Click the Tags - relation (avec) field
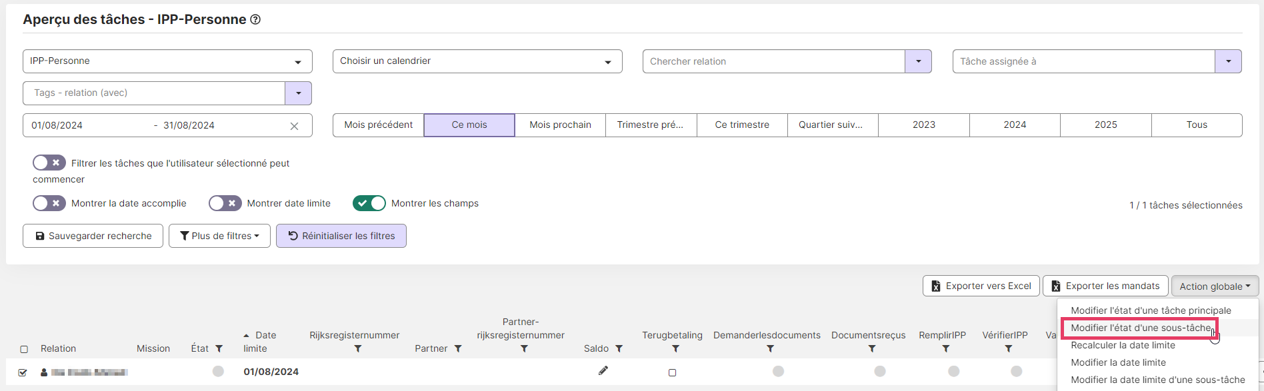Image resolution: width=1264 pixels, height=391 pixels. coord(154,93)
